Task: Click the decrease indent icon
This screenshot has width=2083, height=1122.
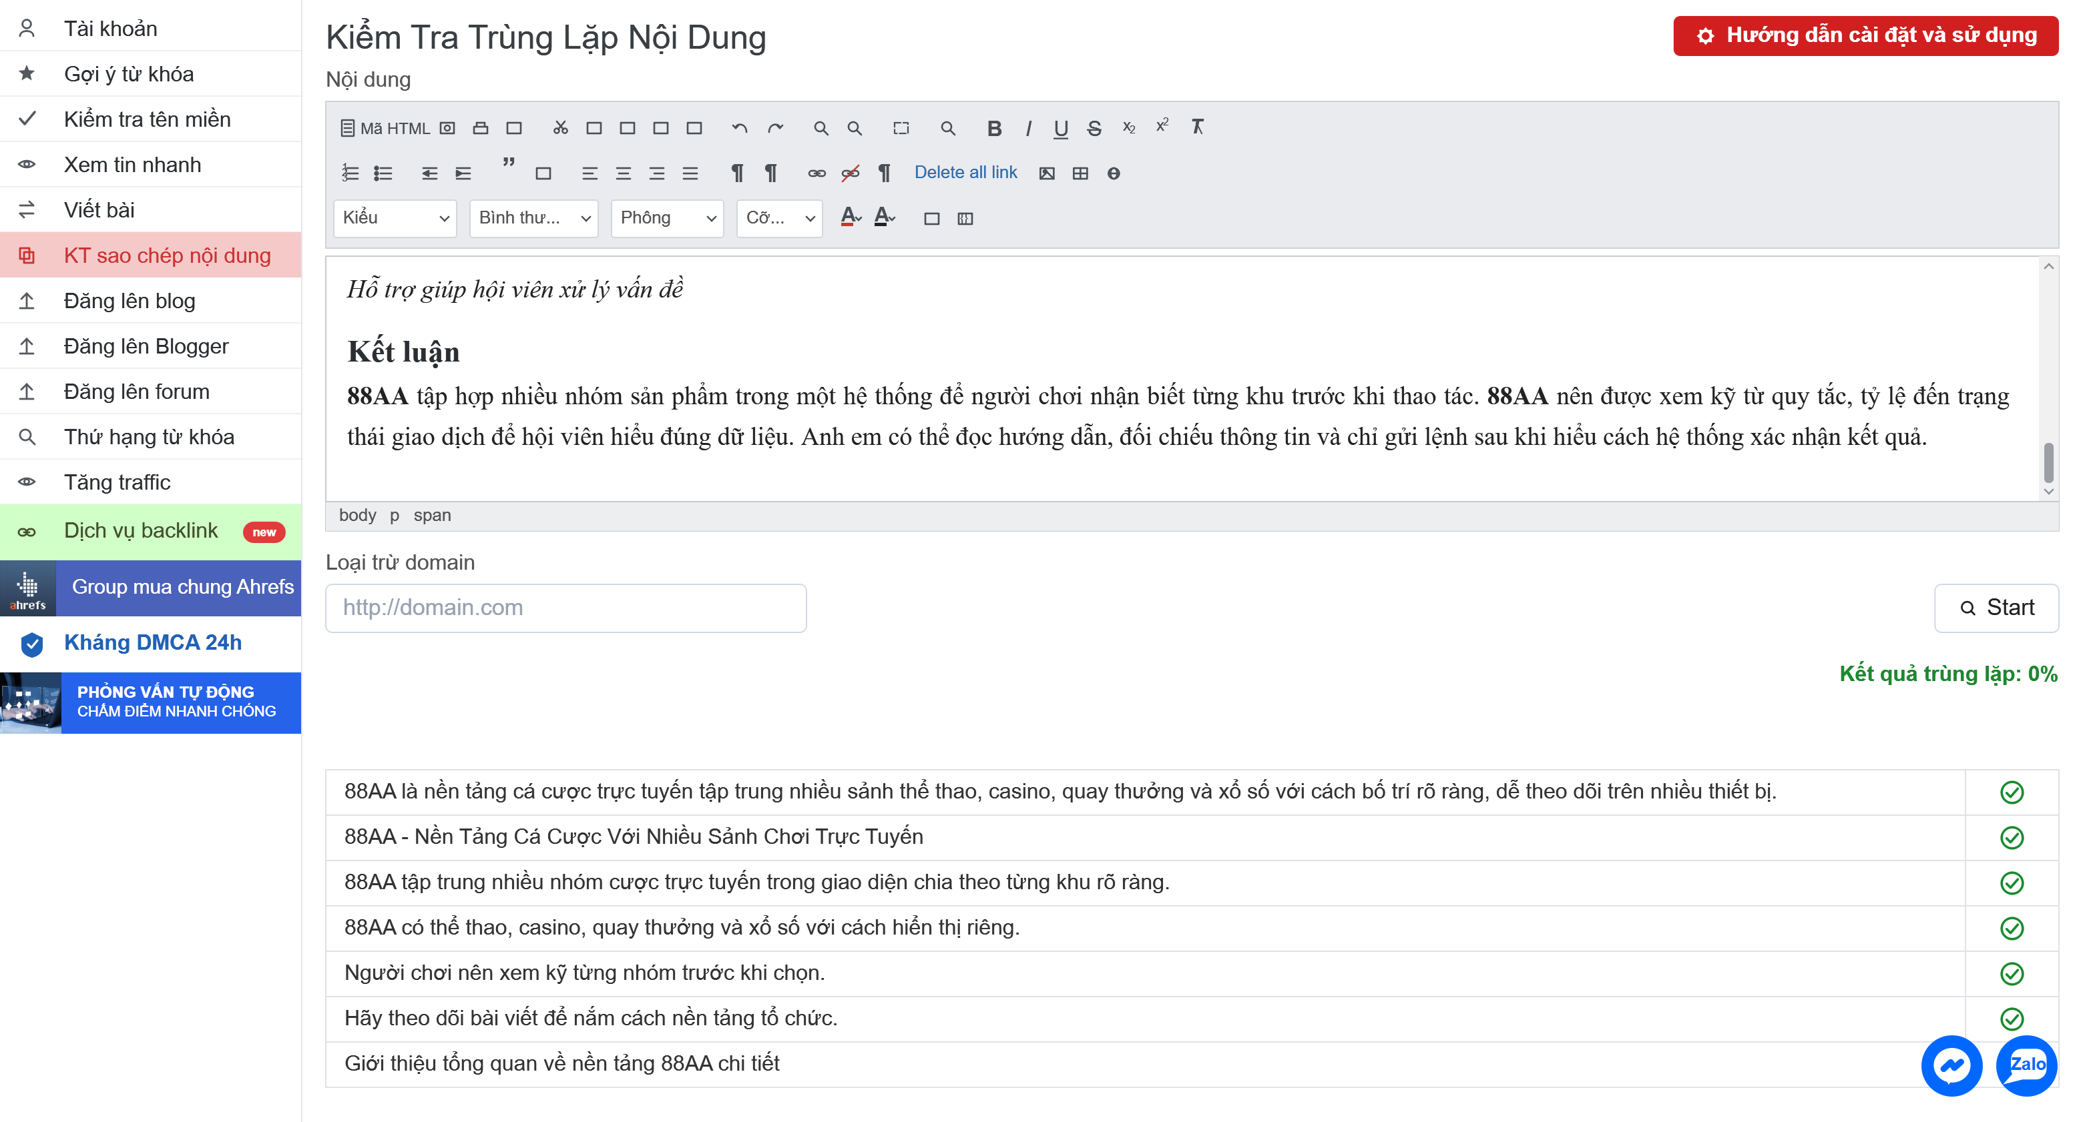Action: click(x=429, y=173)
